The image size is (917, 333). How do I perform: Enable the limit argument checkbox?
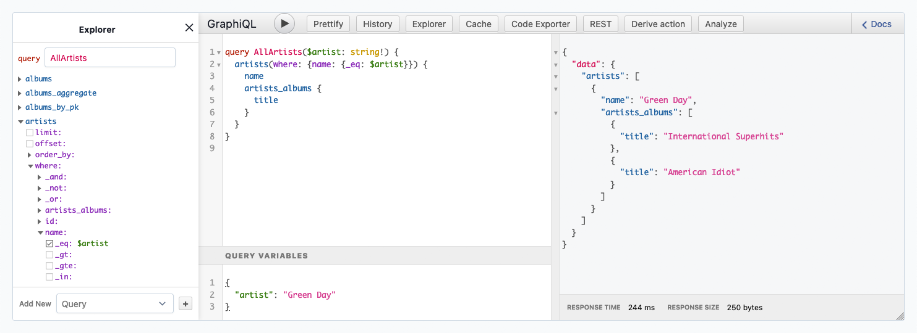click(x=30, y=133)
